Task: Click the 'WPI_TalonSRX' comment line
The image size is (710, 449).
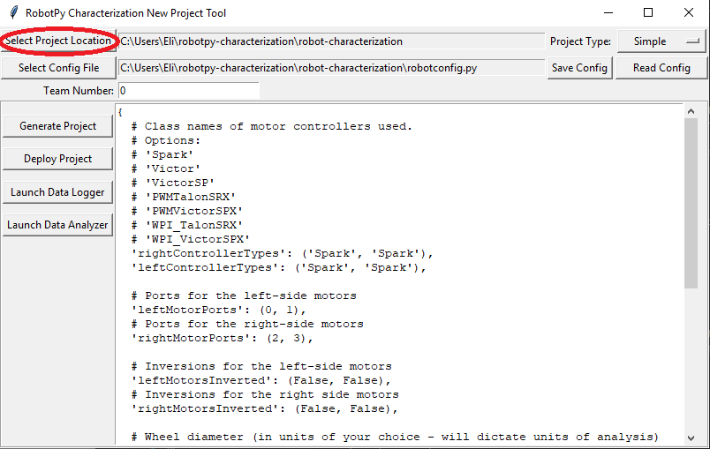Action: [x=187, y=225]
